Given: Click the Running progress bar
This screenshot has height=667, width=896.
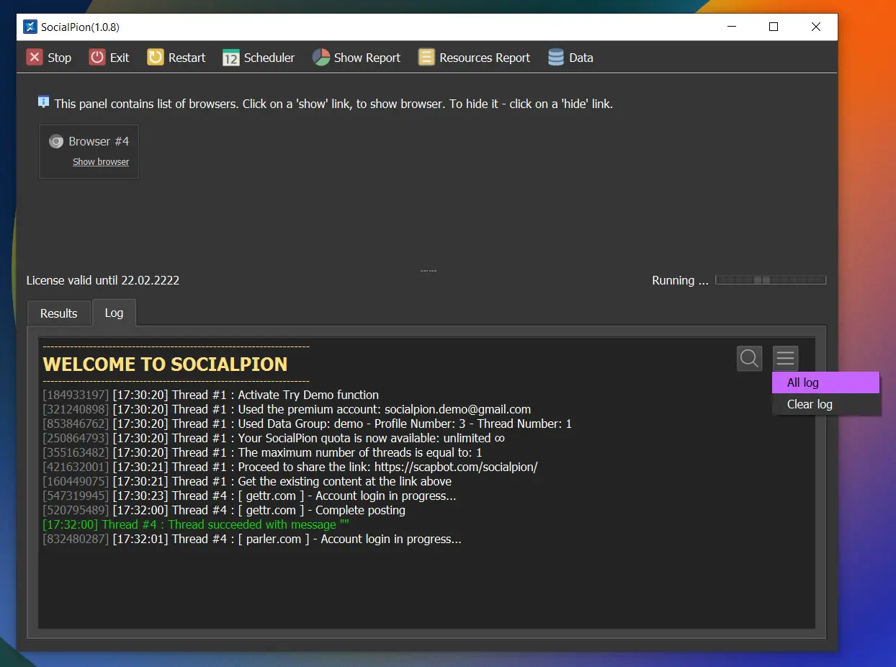Looking at the screenshot, I should [x=771, y=280].
